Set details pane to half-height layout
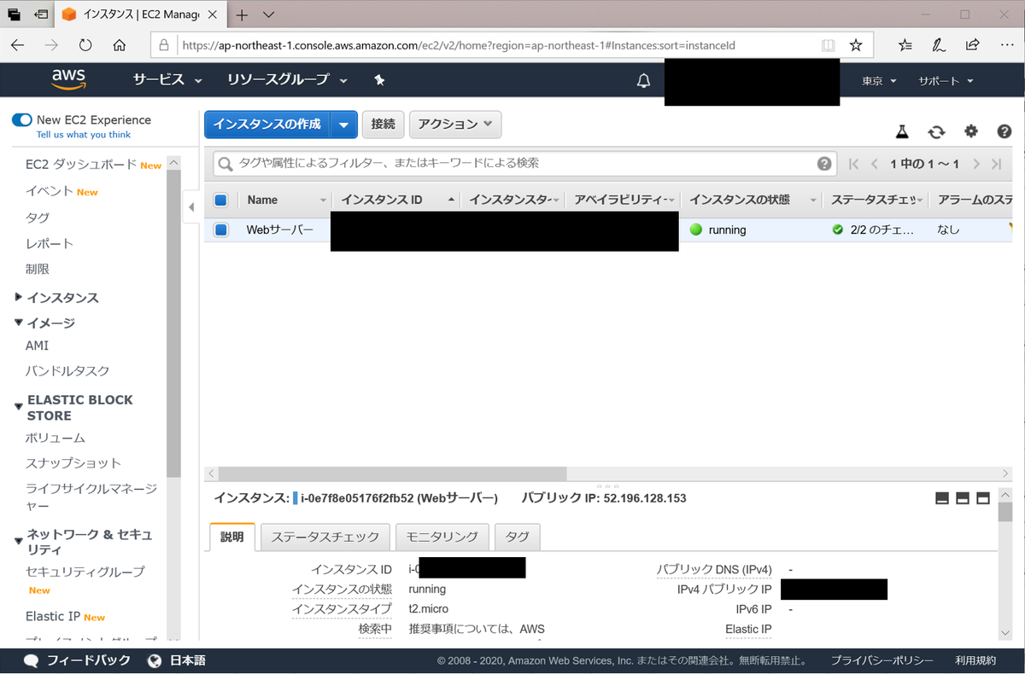Viewport: 1025px width, 674px height. pos(963,498)
